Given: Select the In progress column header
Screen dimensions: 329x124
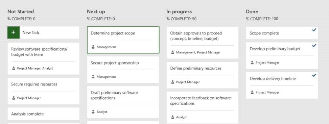Looking at the screenshot, I should (x=179, y=11).
